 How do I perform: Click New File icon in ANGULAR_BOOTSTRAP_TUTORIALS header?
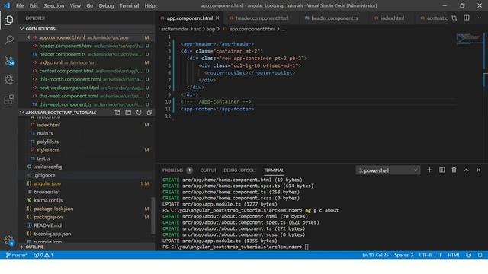117,113
